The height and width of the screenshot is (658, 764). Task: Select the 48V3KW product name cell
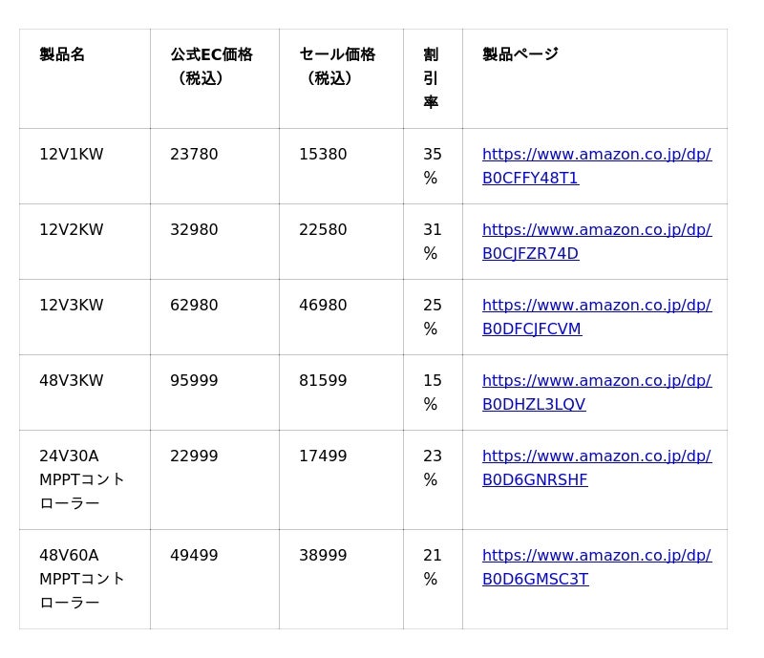coord(72,381)
